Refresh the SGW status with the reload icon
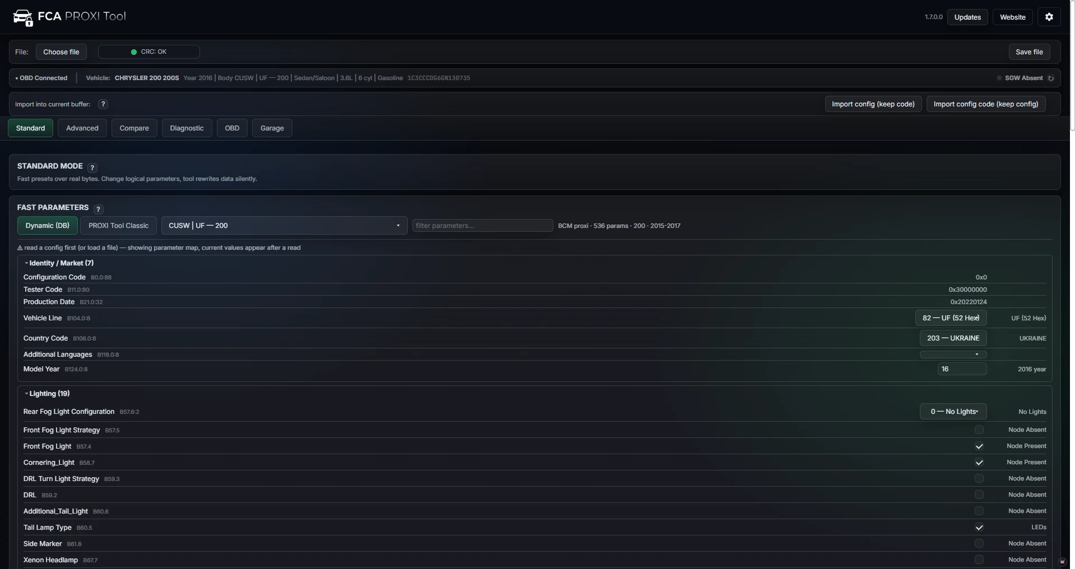 1051,78
